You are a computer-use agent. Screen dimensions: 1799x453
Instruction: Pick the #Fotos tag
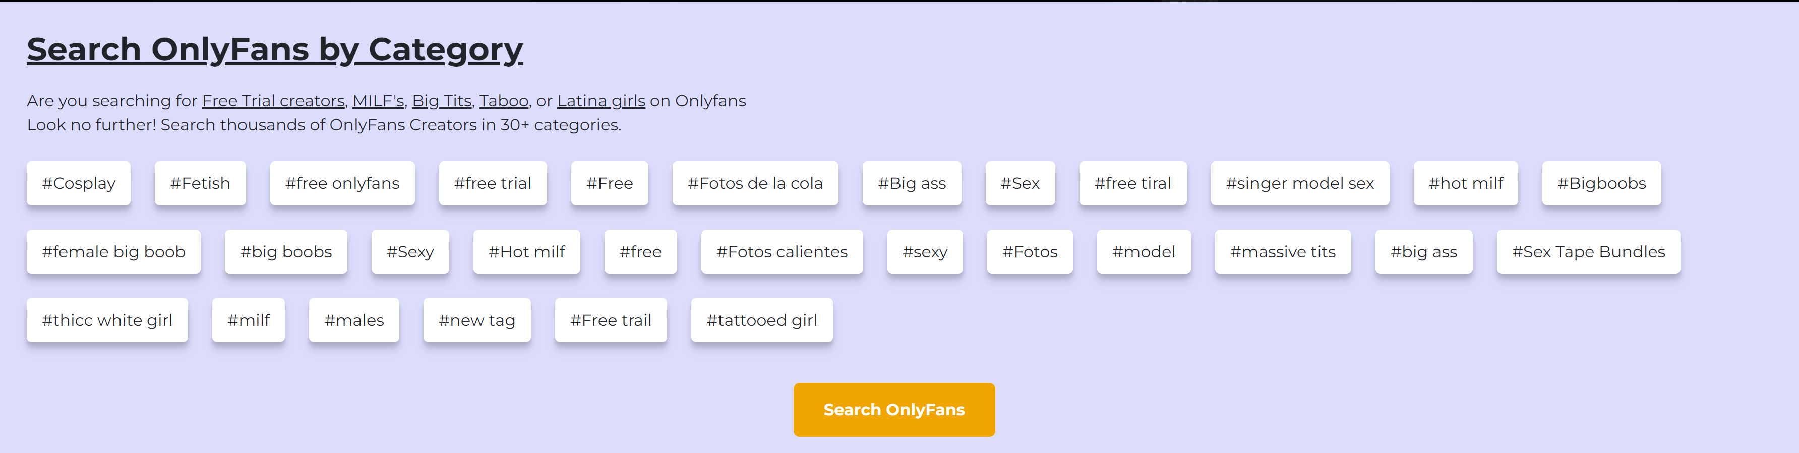pos(1030,252)
